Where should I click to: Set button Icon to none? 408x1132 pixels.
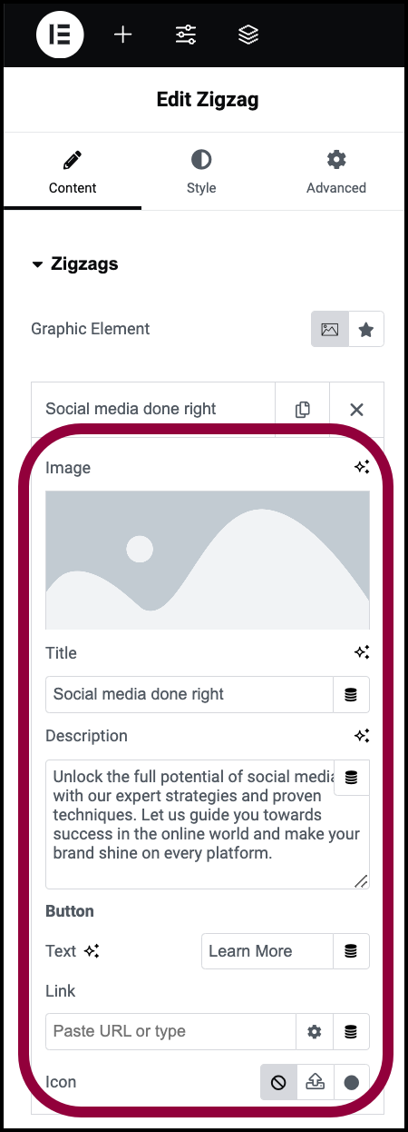[x=279, y=1082]
